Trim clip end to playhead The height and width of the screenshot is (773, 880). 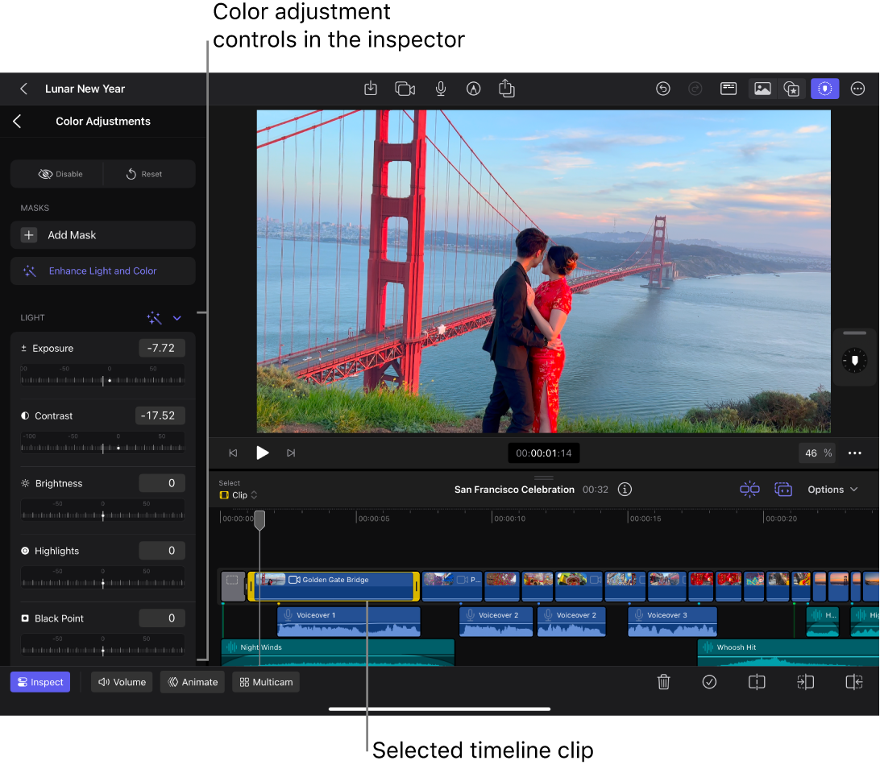click(853, 682)
